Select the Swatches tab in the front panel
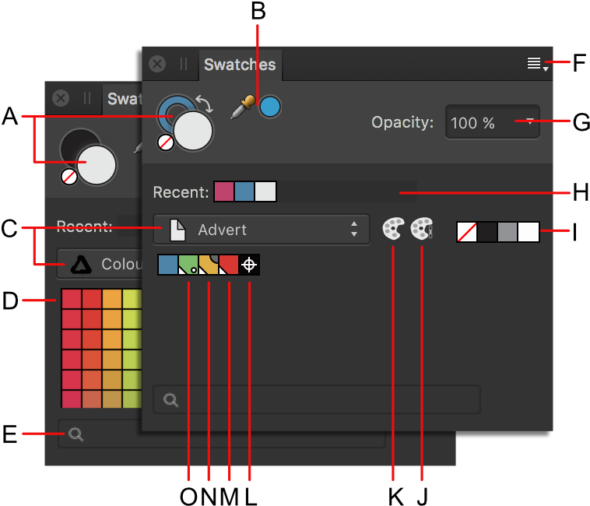The width and height of the screenshot is (590, 506). (x=240, y=65)
